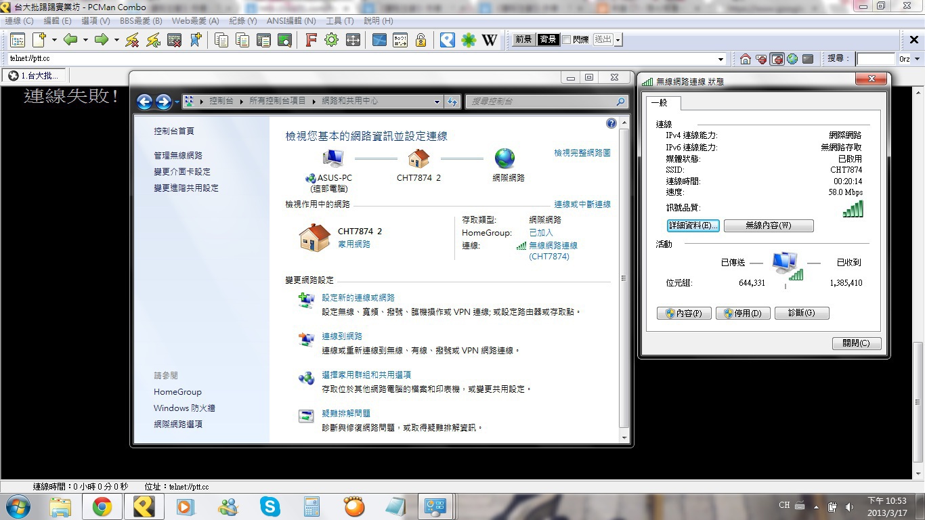This screenshot has height=520, width=925.
Task: Click the red F font icon
Action: [x=311, y=40]
